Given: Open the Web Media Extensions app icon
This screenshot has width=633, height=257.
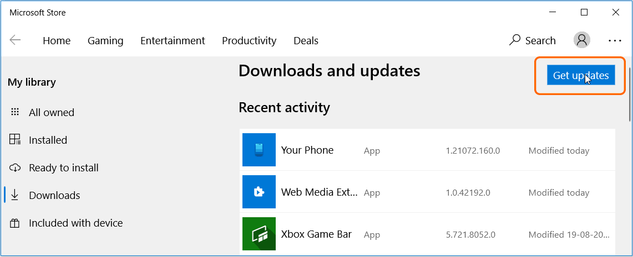Looking at the screenshot, I should [x=259, y=192].
